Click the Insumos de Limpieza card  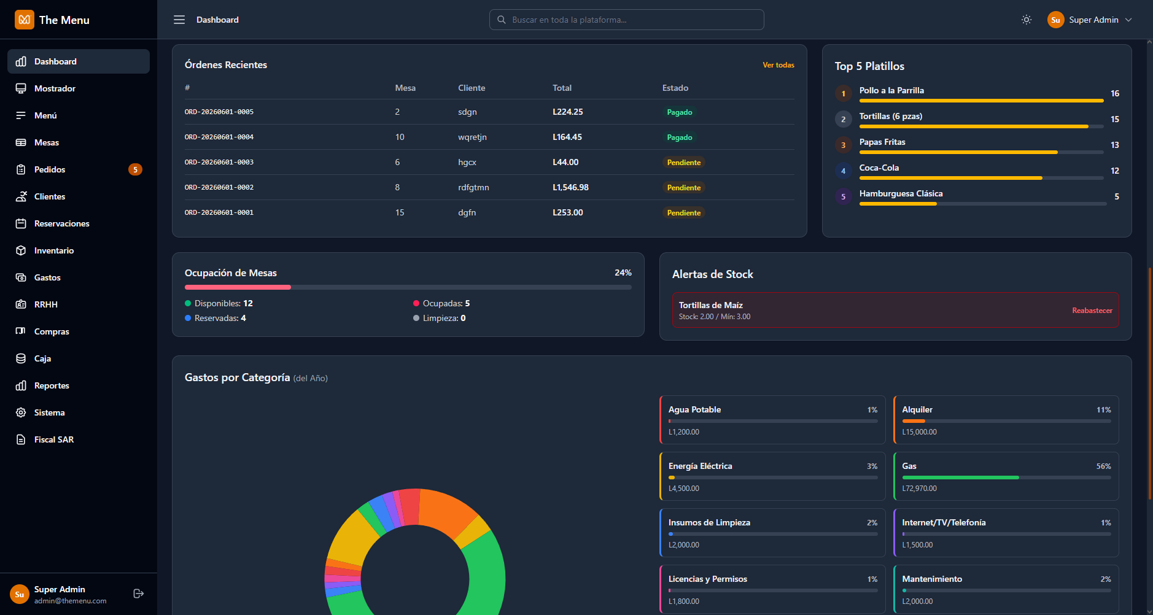point(772,533)
